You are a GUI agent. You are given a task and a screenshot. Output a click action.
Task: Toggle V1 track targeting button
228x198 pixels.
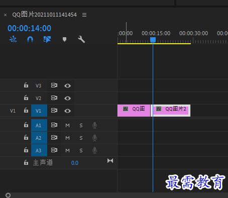coord(39,111)
